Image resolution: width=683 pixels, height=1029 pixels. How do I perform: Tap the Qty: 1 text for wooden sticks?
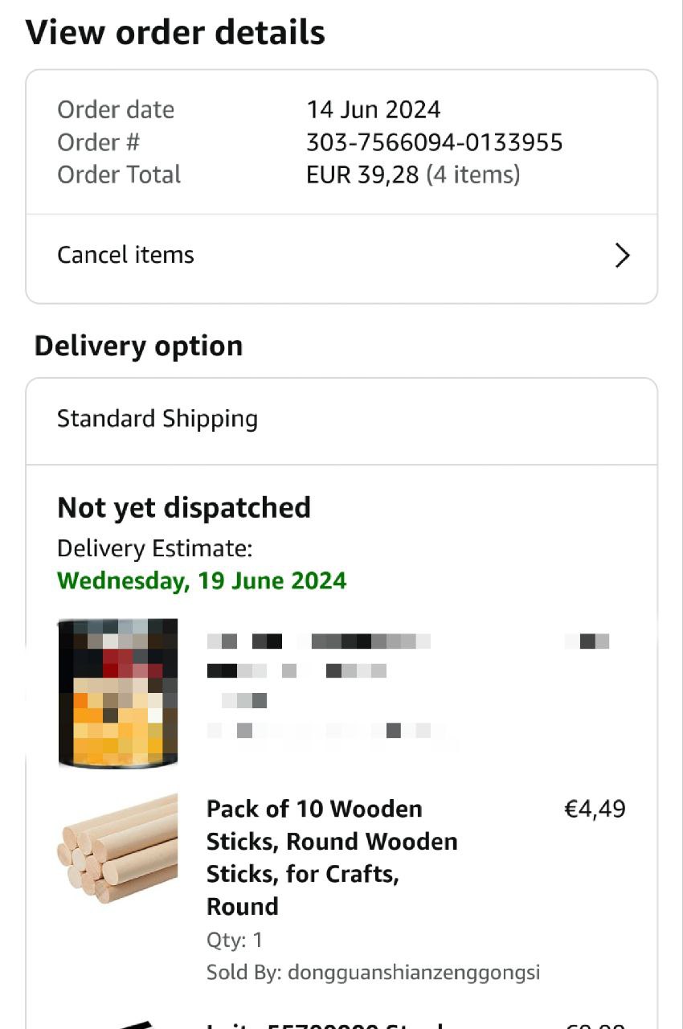[235, 940]
